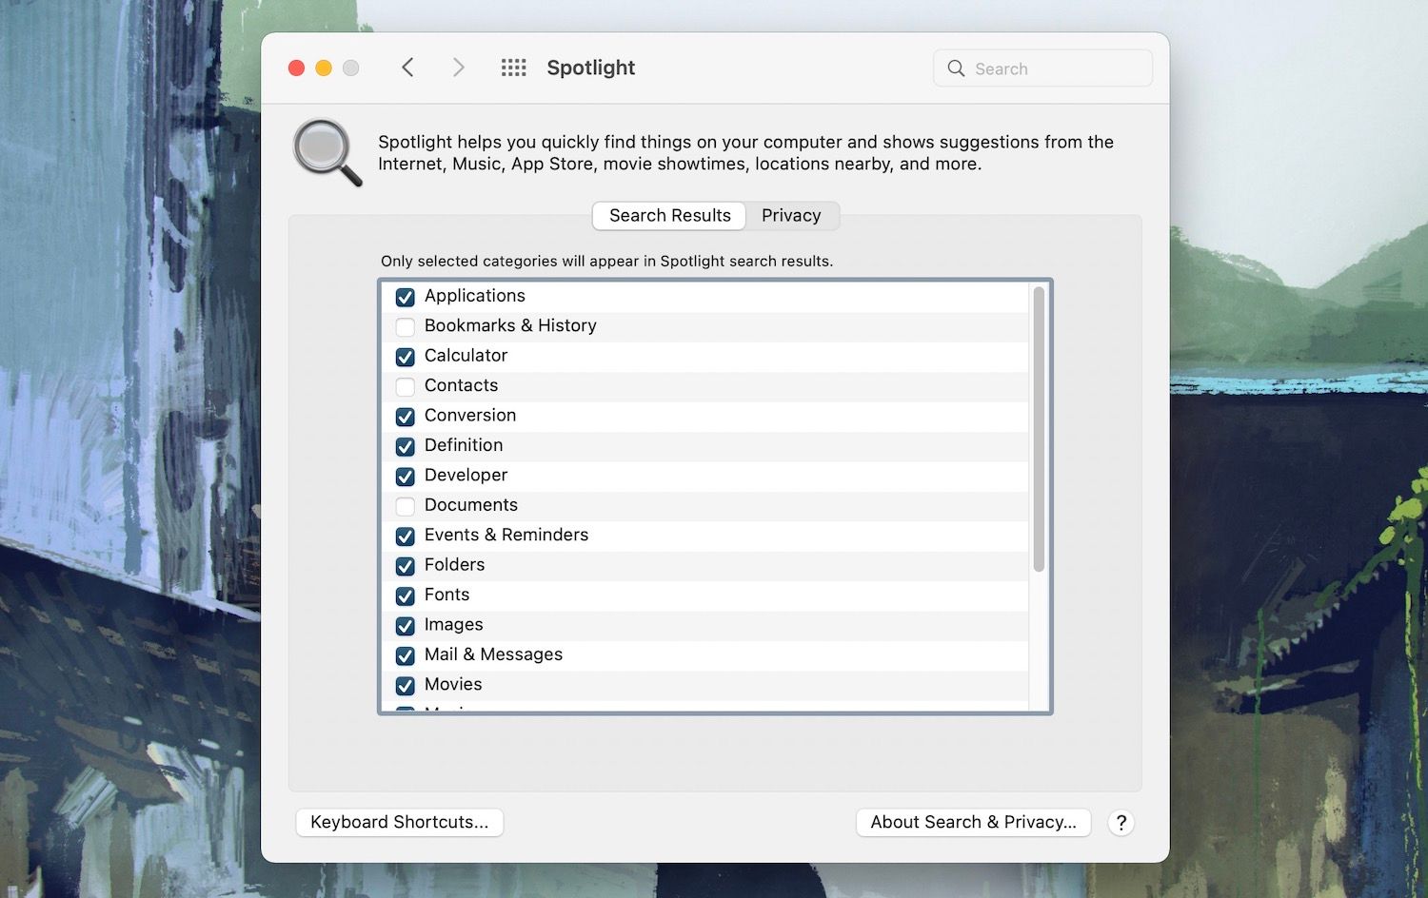The height and width of the screenshot is (898, 1428).
Task: Select the Conversion row label
Action: tap(470, 416)
